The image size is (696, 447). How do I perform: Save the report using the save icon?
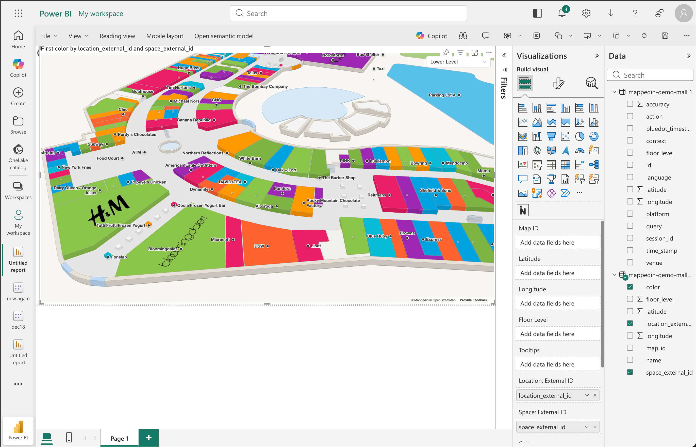[665, 35]
